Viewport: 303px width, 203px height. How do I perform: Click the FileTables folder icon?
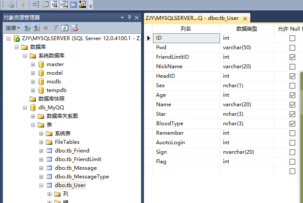(x=49, y=142)
